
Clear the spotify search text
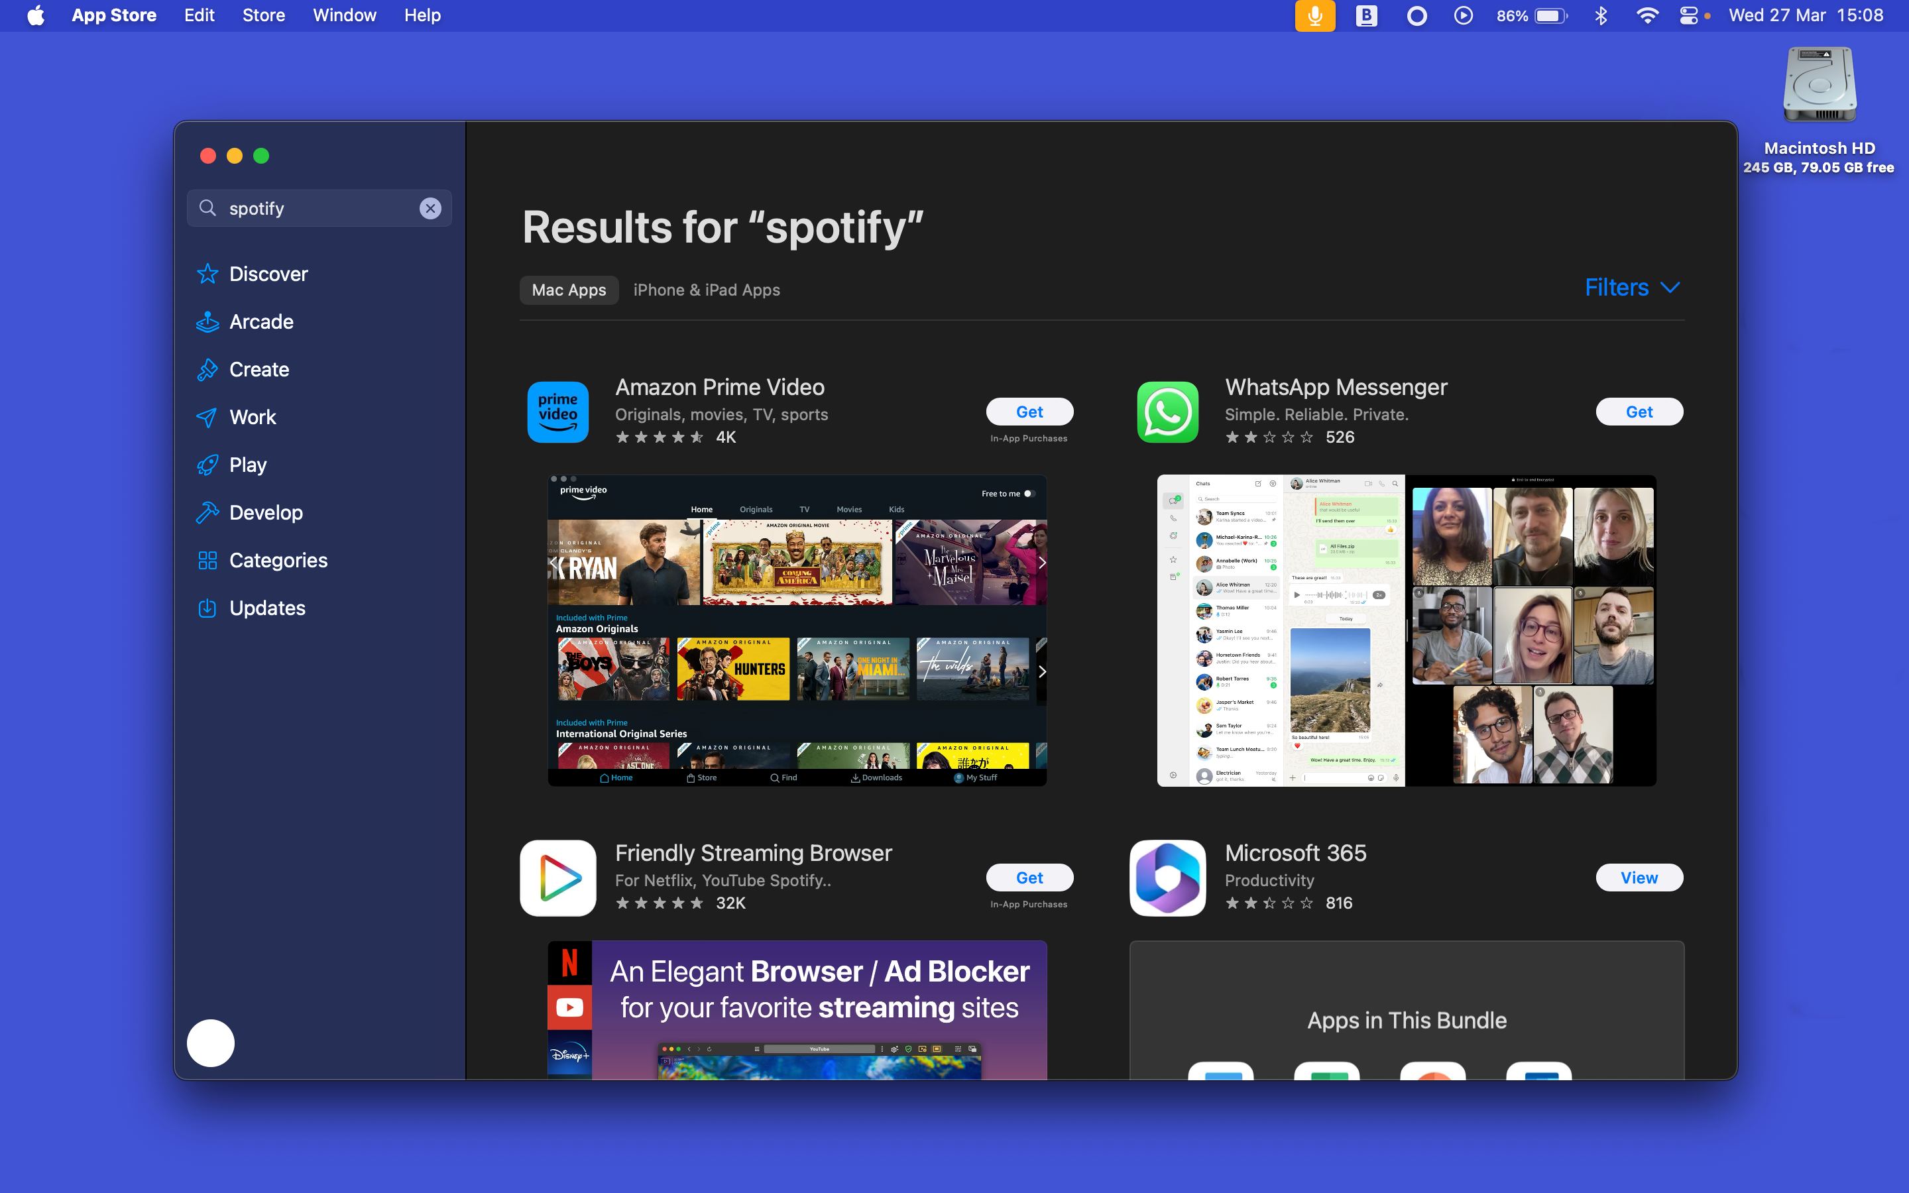430,208
